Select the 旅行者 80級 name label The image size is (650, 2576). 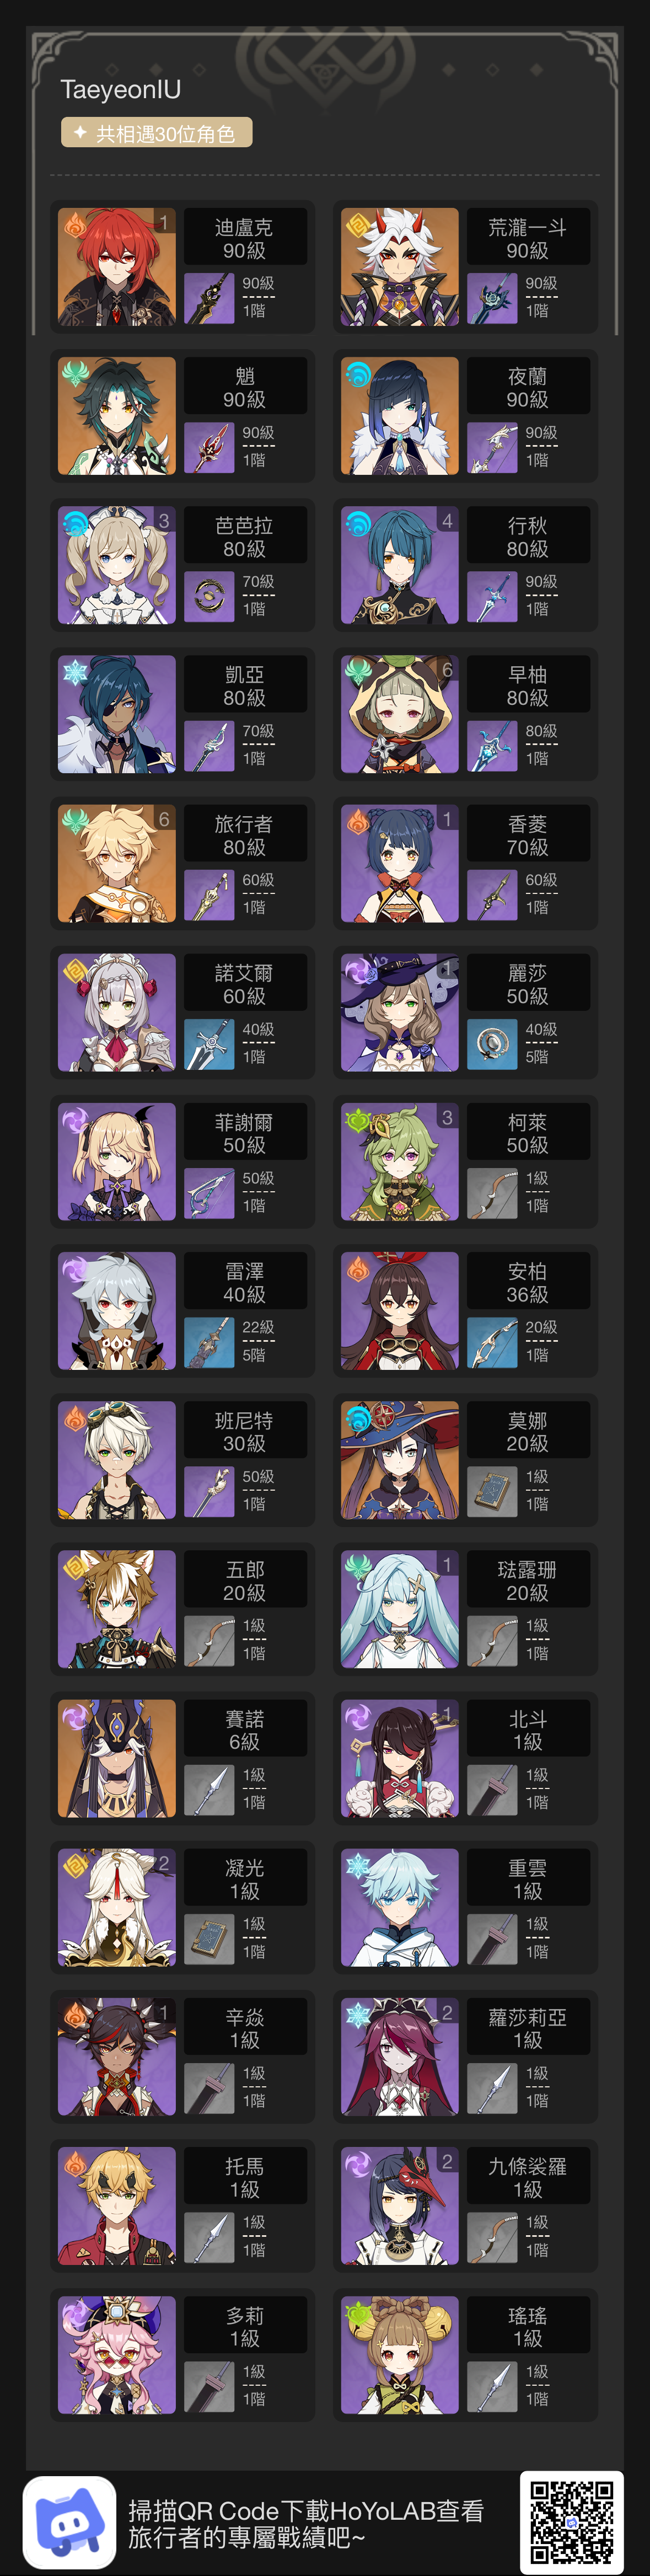tap(245, 835)
